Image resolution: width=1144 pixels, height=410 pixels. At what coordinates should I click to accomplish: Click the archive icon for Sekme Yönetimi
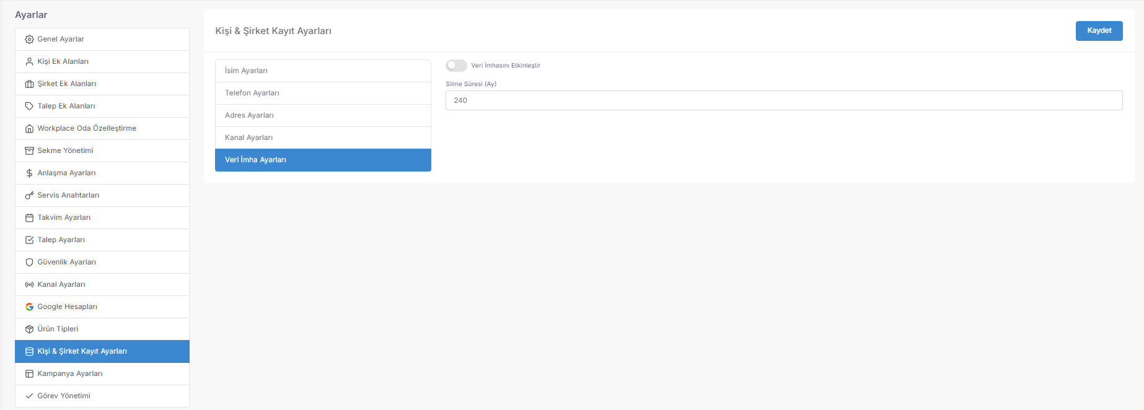click(x=29, y=150)
